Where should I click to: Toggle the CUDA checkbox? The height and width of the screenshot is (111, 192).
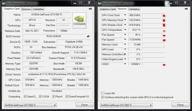click(x=40, y=97)
